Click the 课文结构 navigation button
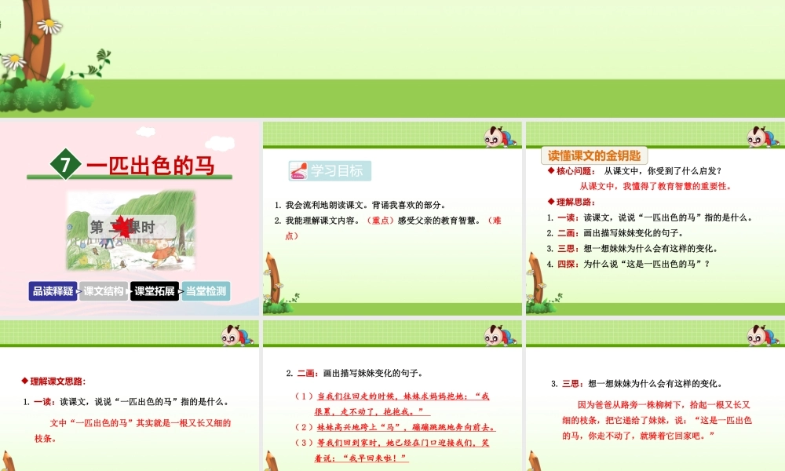 point(103,290)
